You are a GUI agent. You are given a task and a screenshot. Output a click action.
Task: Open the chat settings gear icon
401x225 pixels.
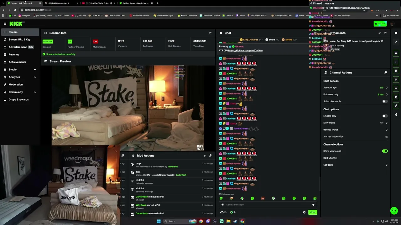304,212
